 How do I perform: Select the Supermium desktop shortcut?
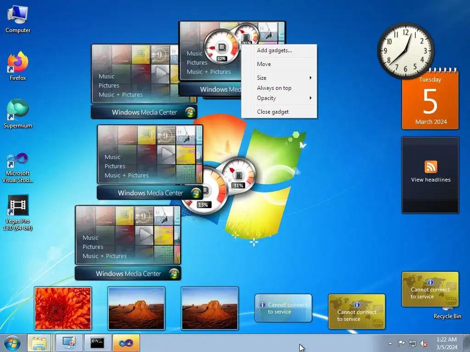pos(18,114)
